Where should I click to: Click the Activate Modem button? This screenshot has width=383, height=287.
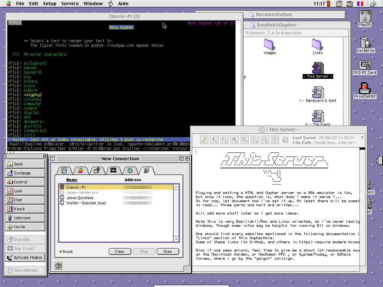coord(25,257)
